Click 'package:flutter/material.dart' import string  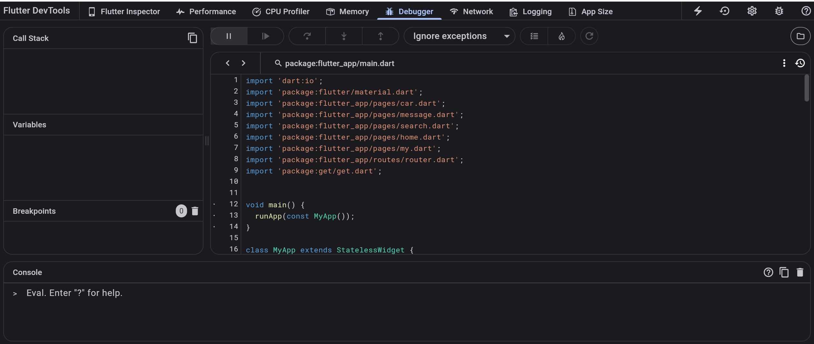tap(348, 92)
